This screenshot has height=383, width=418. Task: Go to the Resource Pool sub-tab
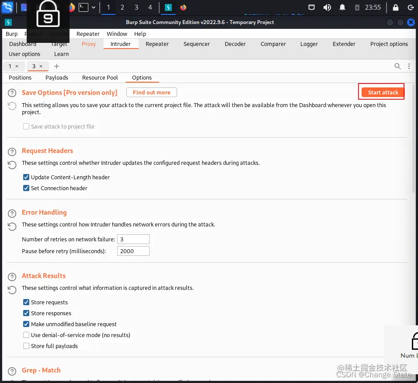click(x=100, y=77)
